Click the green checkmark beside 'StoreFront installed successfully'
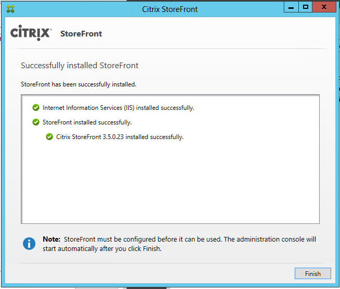This screenshot has width=340, height=289. [x=36, y=122]
